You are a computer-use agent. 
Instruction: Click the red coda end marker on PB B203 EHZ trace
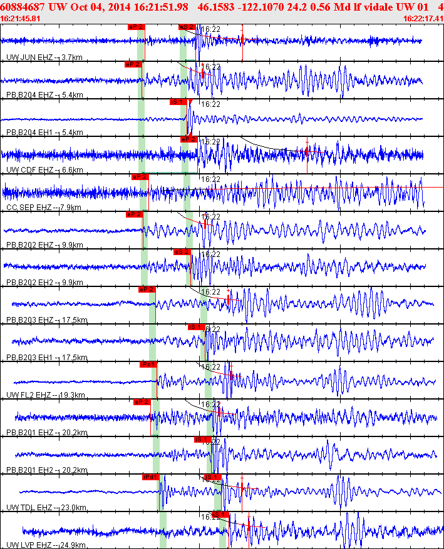click(229, 300)
